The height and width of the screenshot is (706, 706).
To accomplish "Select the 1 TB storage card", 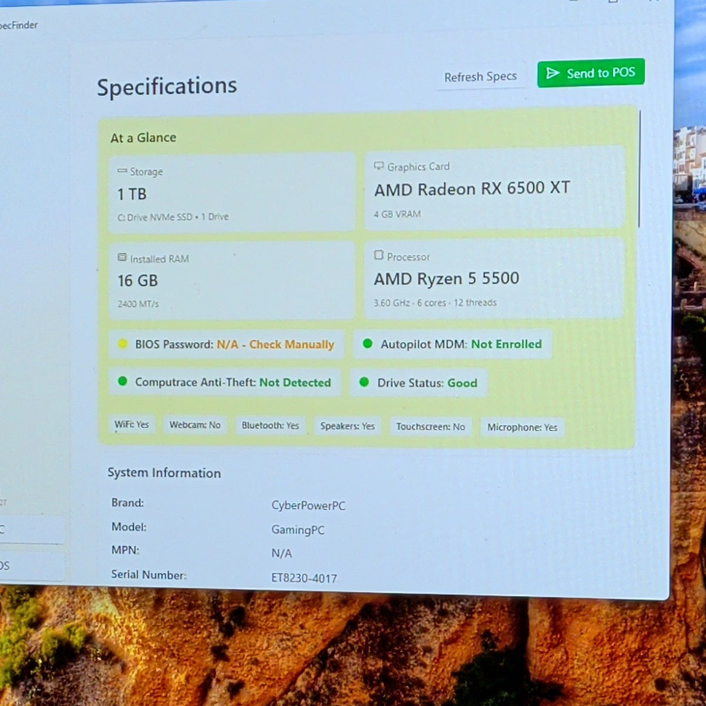I will (232, 192).
